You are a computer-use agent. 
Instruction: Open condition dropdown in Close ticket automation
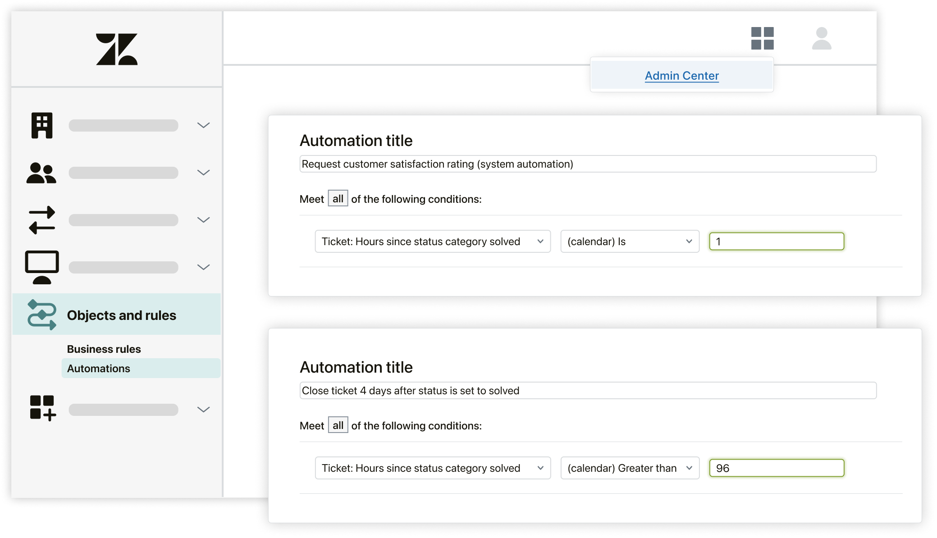tap(433, 468)
